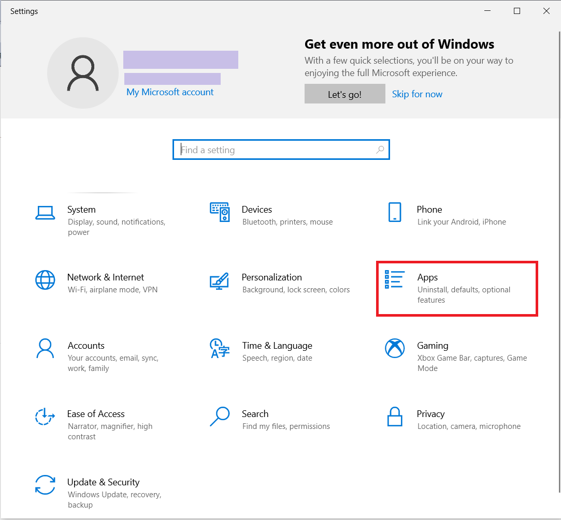Click 'Find my files, permissions' description
The width and height of the screenshot is (561, 520).
(x=286, y=426)
